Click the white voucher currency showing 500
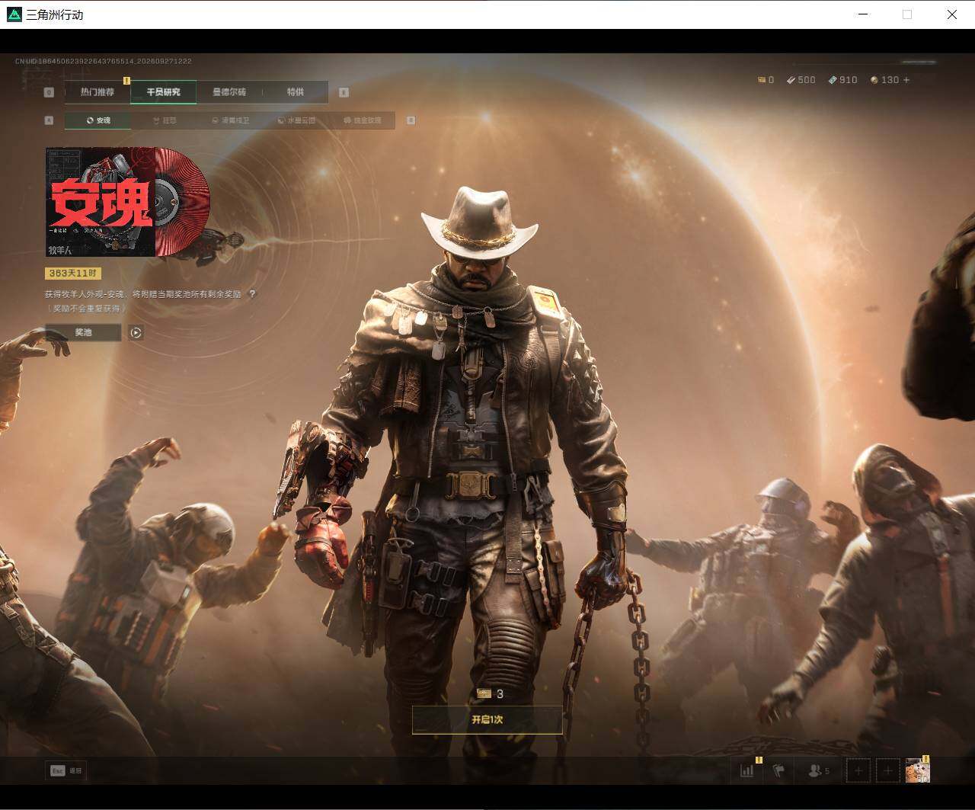This screenshot has height=810, width=975. (801, 80)
